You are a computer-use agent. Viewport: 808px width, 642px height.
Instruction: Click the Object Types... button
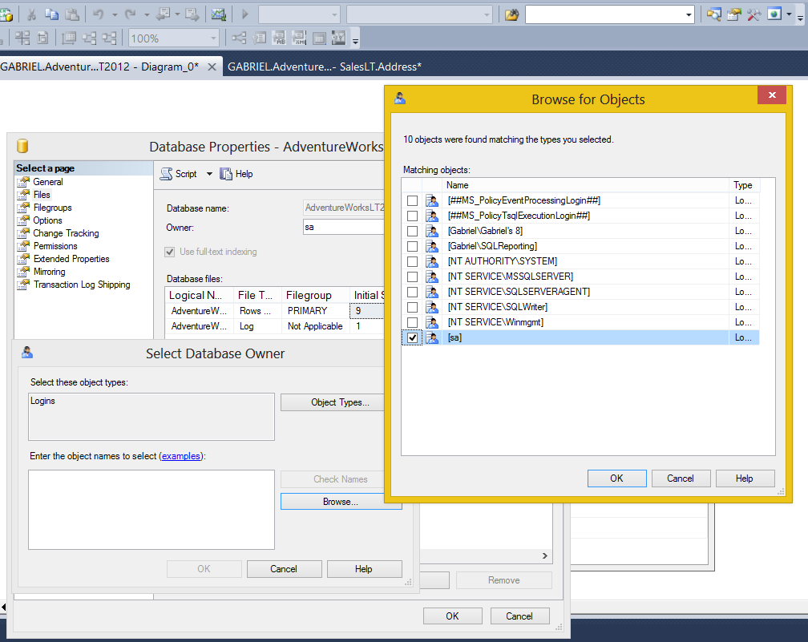coord(340,402)
